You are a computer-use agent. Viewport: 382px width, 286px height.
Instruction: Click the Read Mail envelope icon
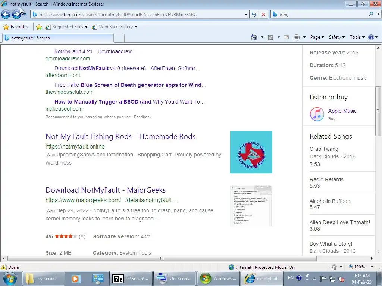click(x=286, y=37)
